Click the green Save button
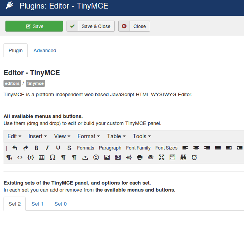 pyautogui.click(x=34, y=26)
